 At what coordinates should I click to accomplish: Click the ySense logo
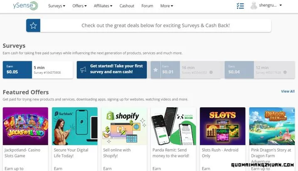tap(25, 5)
